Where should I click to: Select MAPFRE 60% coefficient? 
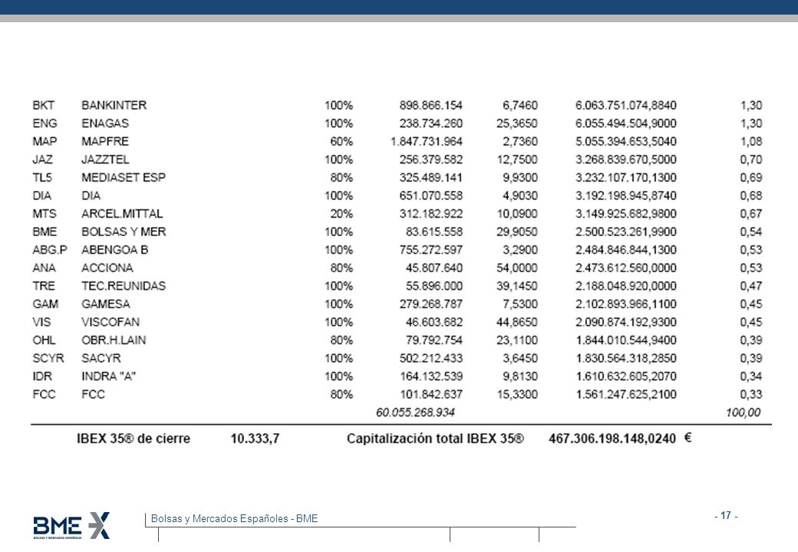click(x=341, y=141)
